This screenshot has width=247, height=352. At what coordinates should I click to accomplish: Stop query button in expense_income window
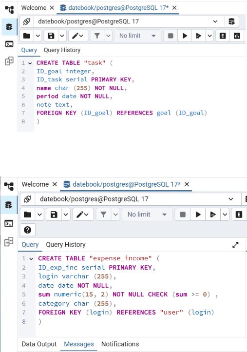183,215
